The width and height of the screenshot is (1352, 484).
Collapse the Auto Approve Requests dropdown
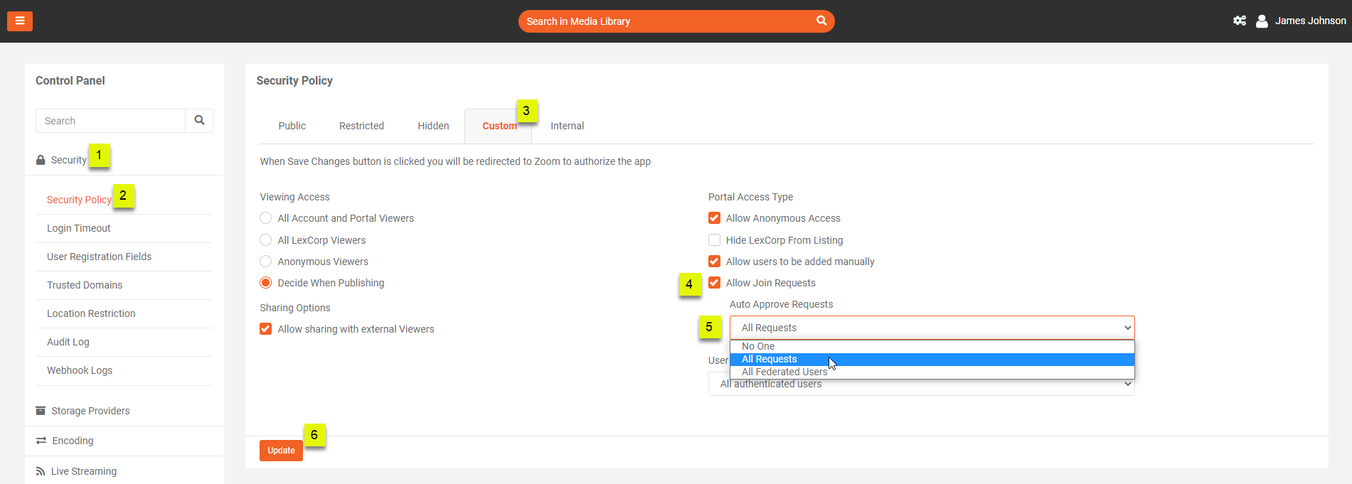tap(932, 328)
